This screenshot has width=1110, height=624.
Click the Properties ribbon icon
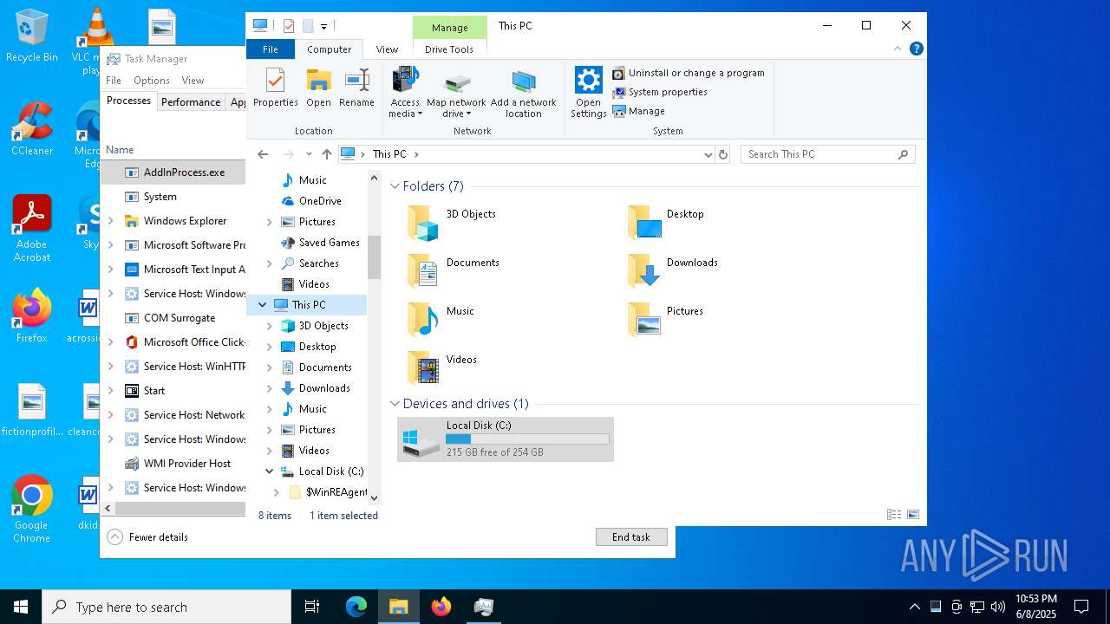(275, 88)
